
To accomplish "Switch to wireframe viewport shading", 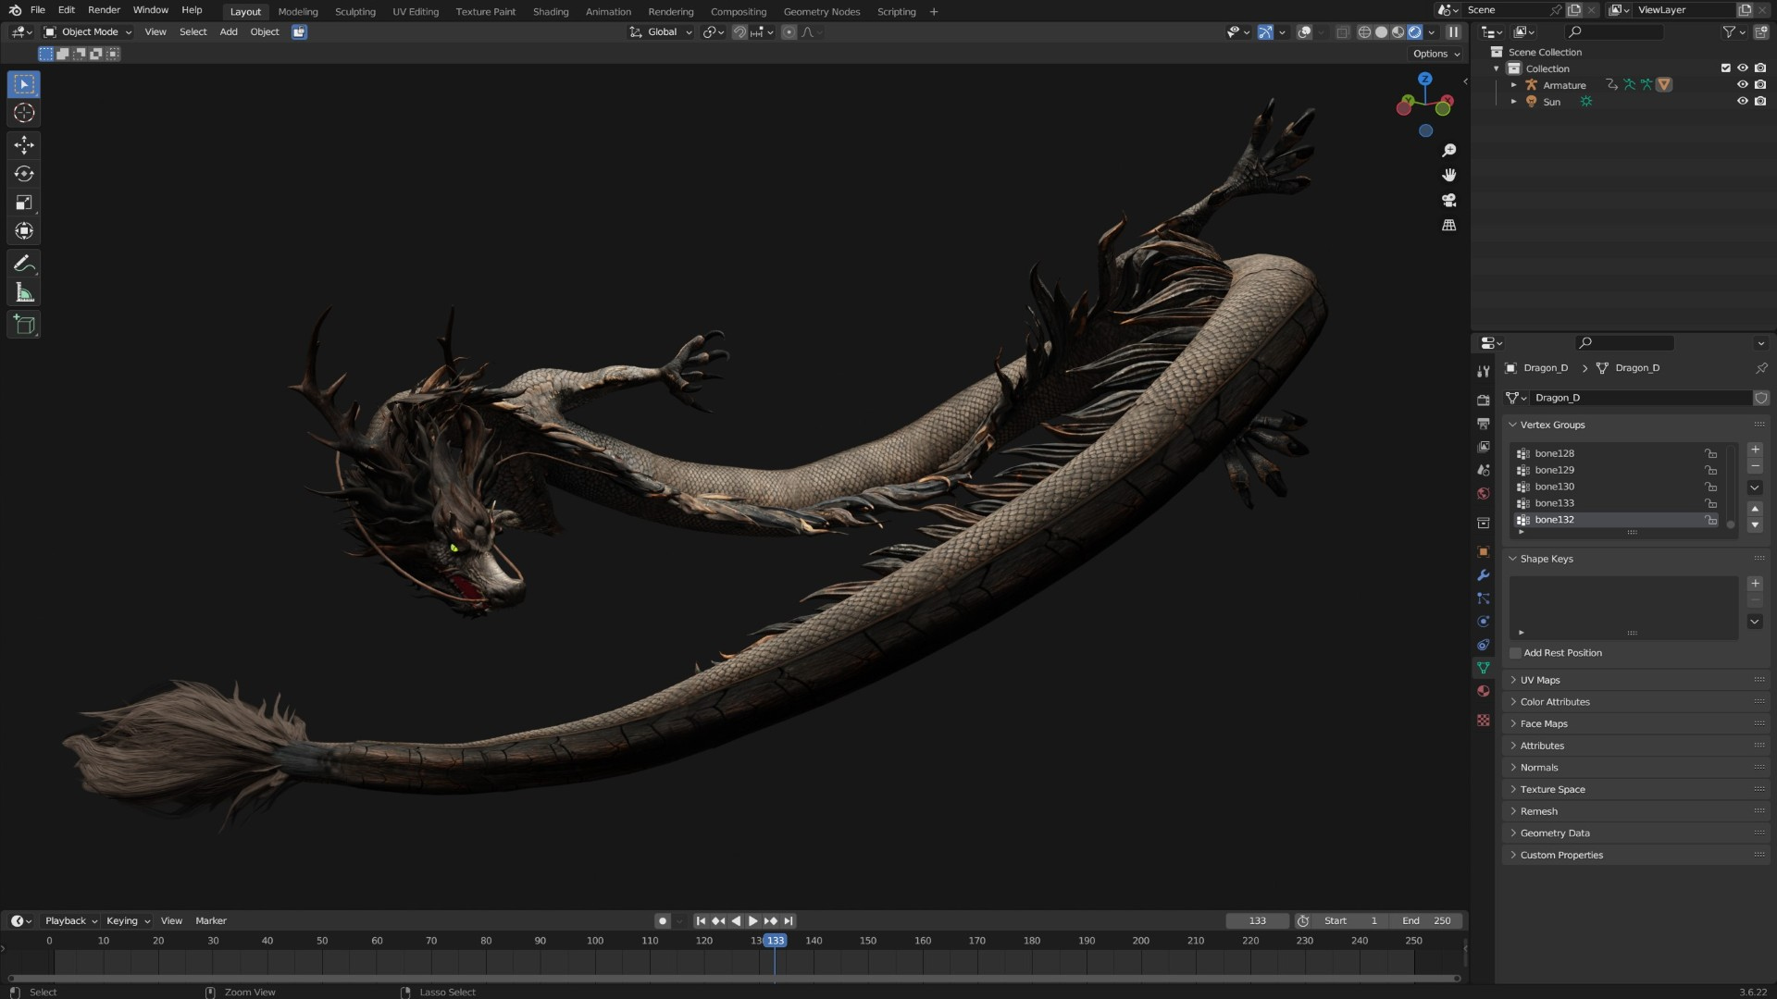I will pyautogui.click(x=1364, y=32).
